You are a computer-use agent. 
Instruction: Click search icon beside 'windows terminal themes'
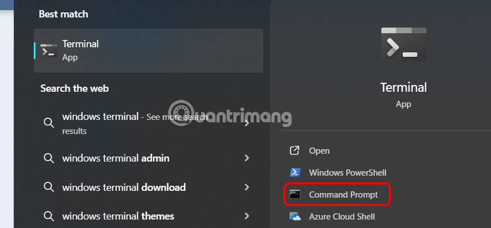(x=49, y=216)
